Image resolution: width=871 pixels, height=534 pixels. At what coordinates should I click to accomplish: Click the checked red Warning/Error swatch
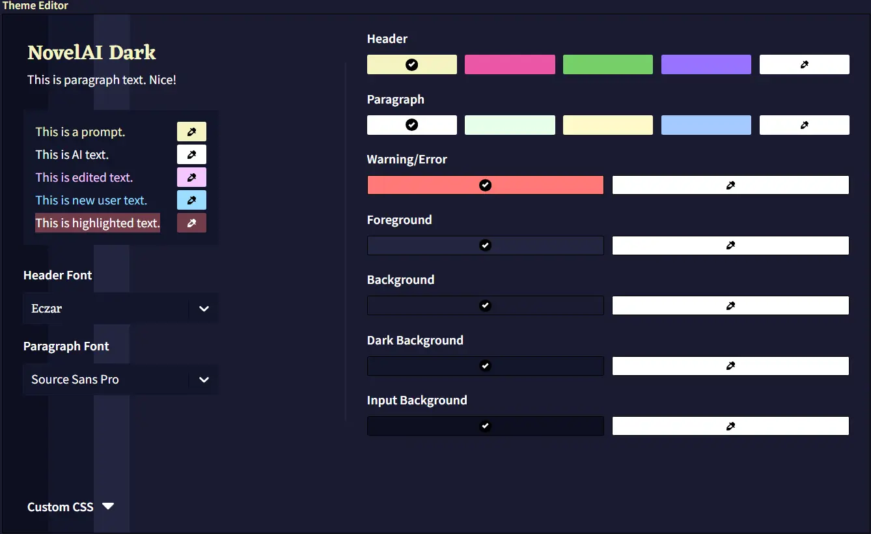485,185
